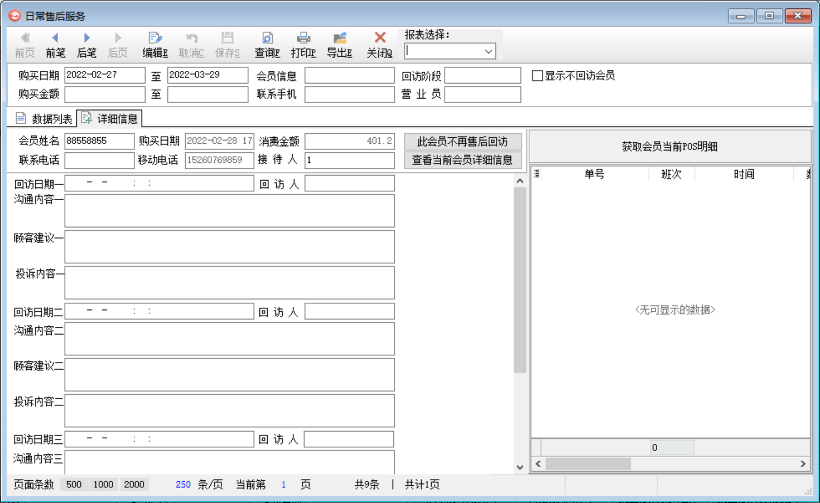Click the 时间 column header

(x=744, y=174)
